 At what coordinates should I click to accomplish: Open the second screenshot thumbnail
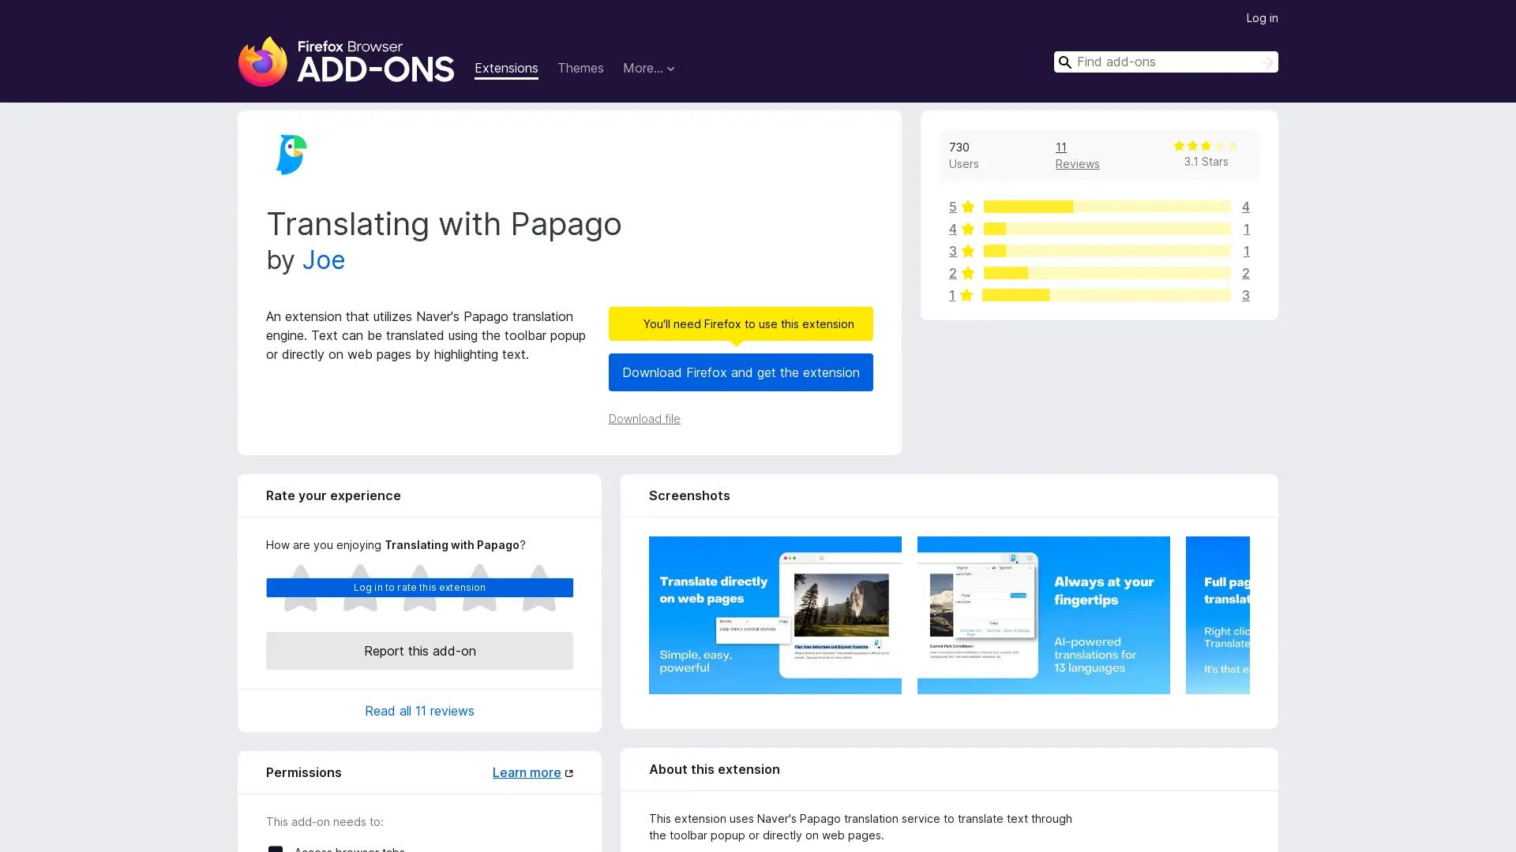(1043, 615)
